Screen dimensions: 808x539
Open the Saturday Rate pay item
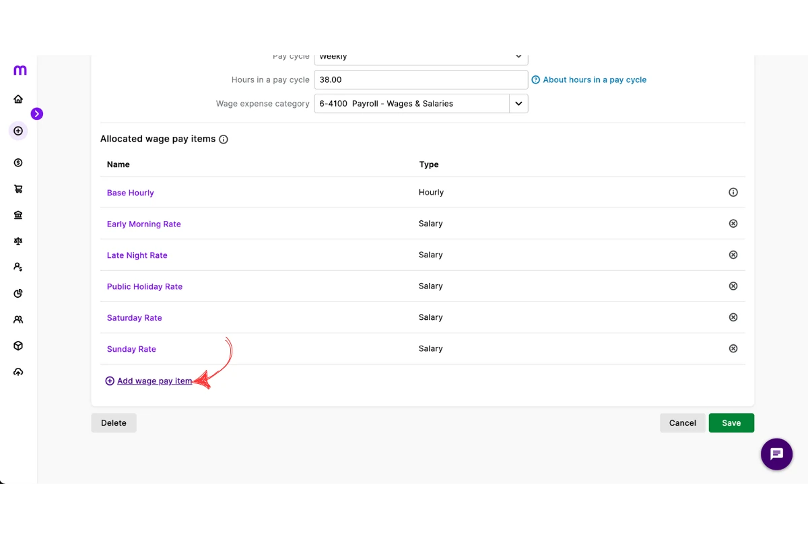[134, 318]
